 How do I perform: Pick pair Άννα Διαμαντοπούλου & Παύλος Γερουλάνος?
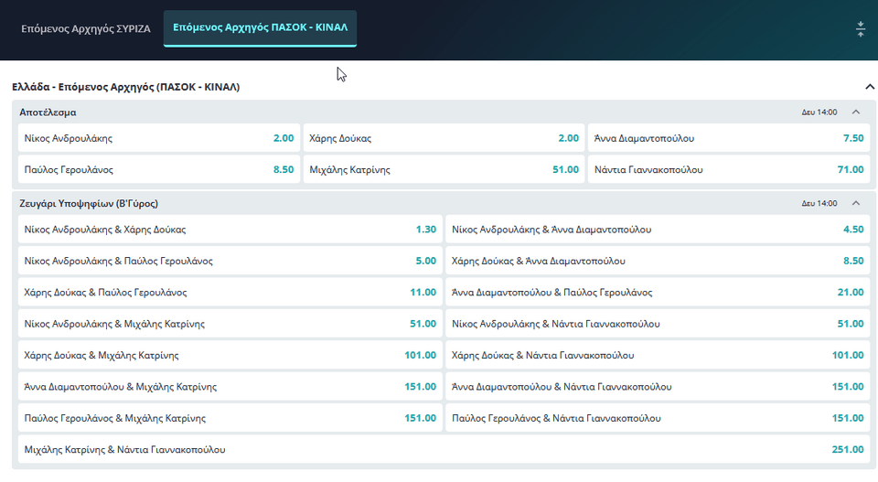click(x=658, y=293)
